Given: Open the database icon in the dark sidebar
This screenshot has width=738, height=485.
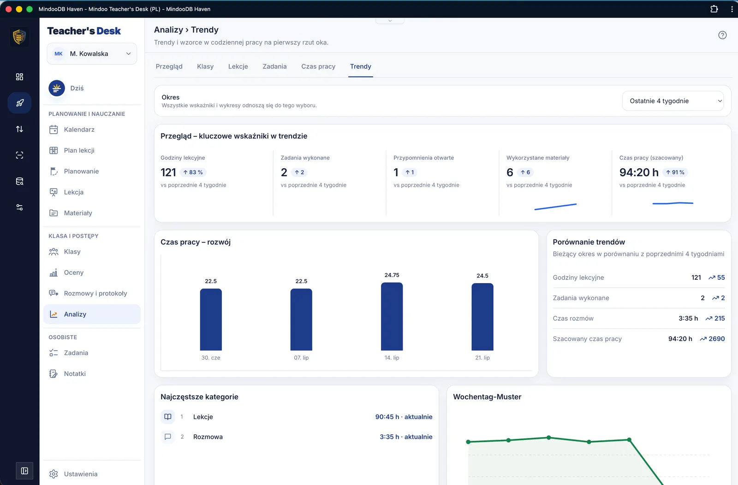Looking at the screenshot, I should [19, 181].
